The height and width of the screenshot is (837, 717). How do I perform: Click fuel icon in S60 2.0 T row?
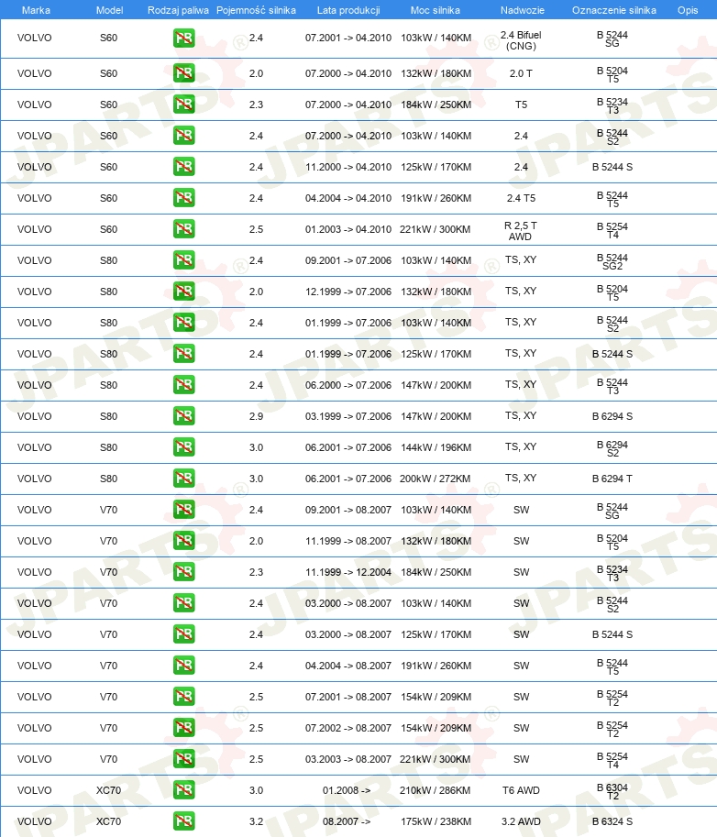click(x=183, y=73)
